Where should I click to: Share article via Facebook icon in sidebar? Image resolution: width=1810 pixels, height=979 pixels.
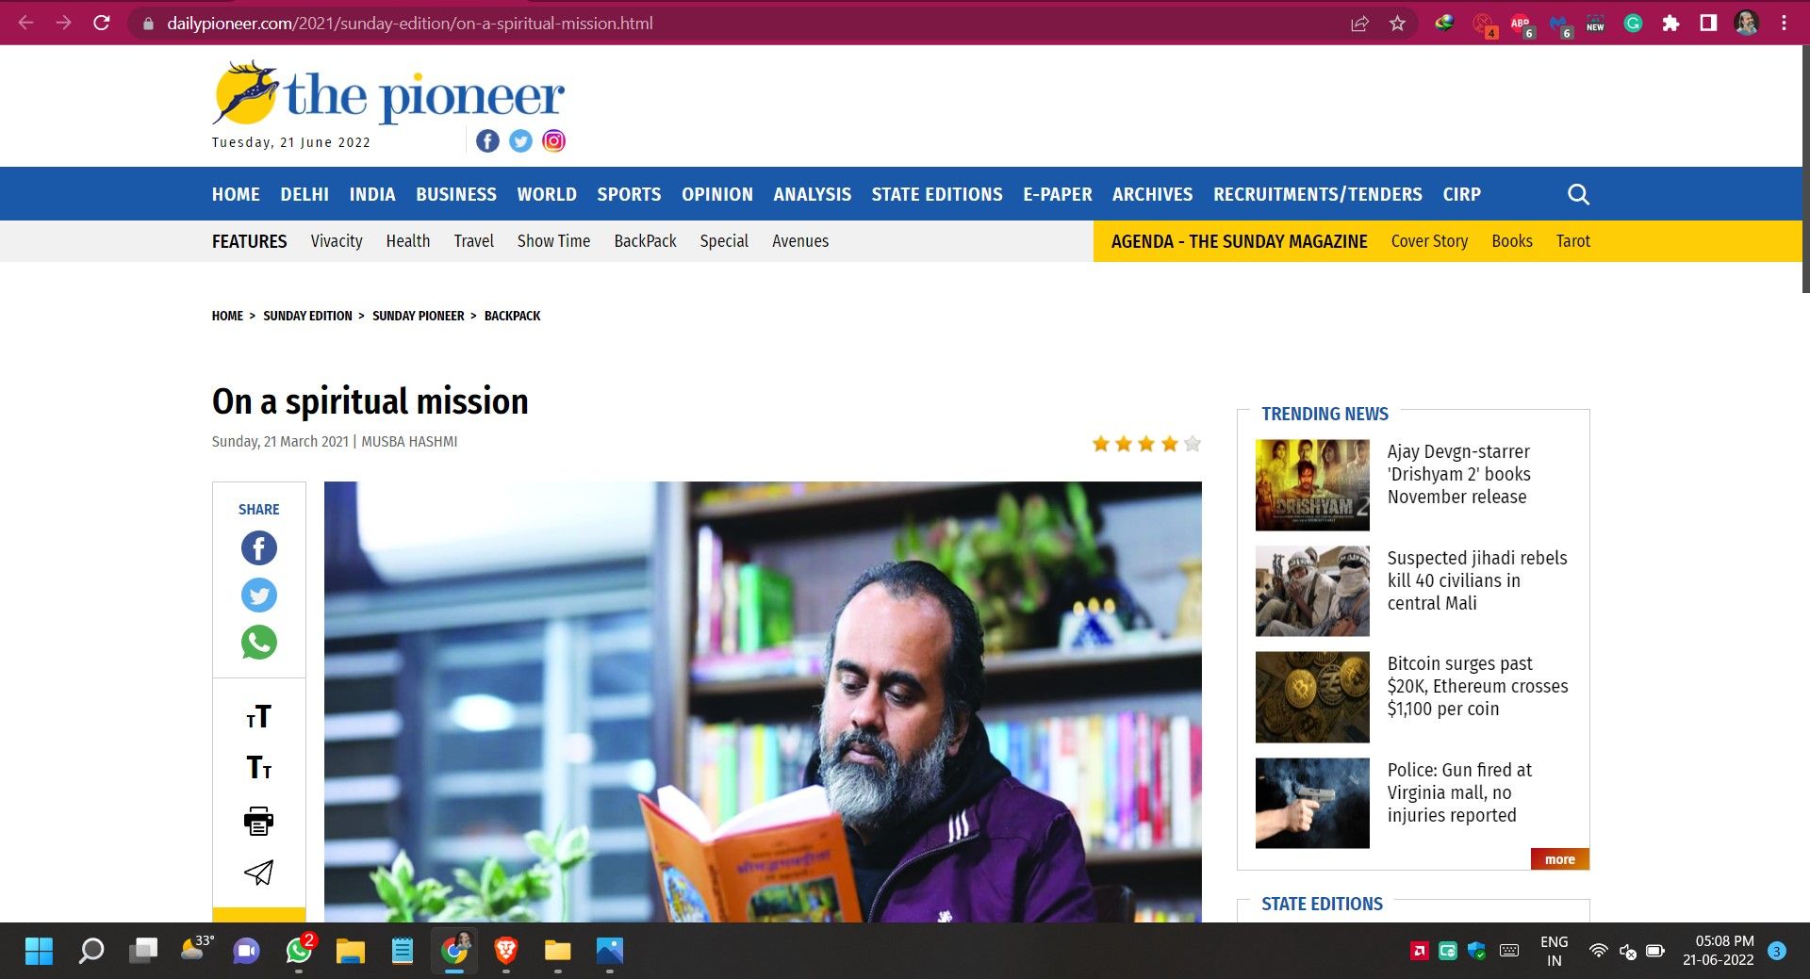tap(258, 548)
